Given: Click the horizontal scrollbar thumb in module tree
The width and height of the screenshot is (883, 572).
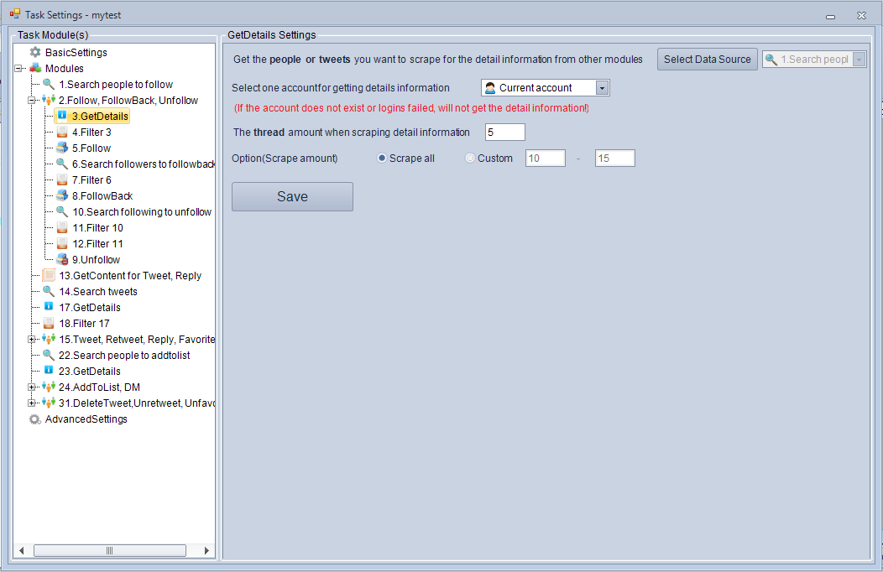Looking at the screenshot, I should tap(109, 550).
